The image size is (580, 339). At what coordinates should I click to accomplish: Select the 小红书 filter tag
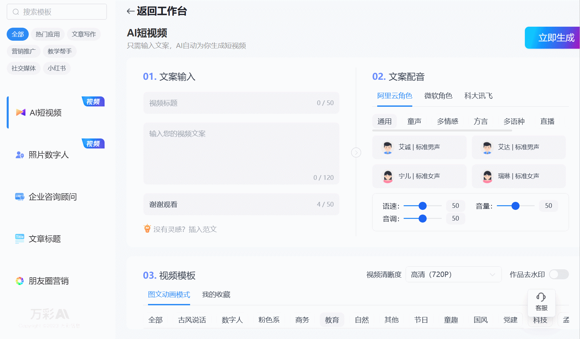(x=57, y=68)
